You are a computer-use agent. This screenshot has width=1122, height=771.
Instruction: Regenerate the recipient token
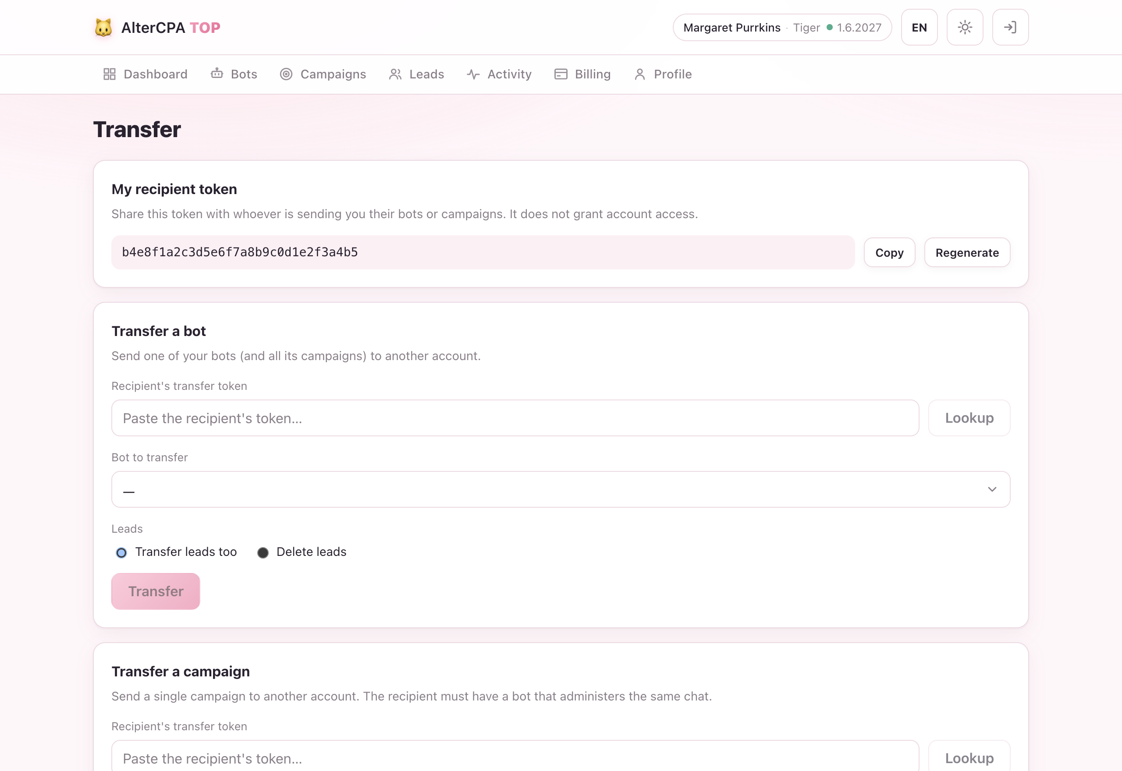pos(967,252)
